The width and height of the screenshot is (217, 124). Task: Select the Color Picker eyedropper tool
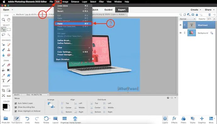coord(3,75)
